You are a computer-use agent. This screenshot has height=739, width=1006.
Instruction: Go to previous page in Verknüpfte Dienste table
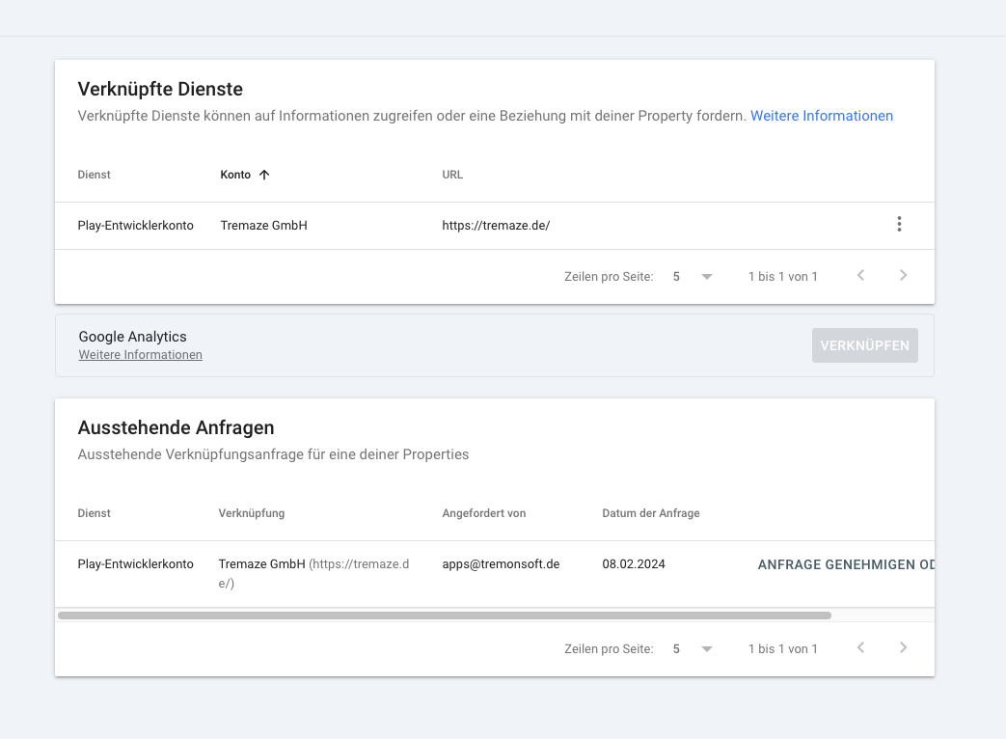(x=860, y=276)
